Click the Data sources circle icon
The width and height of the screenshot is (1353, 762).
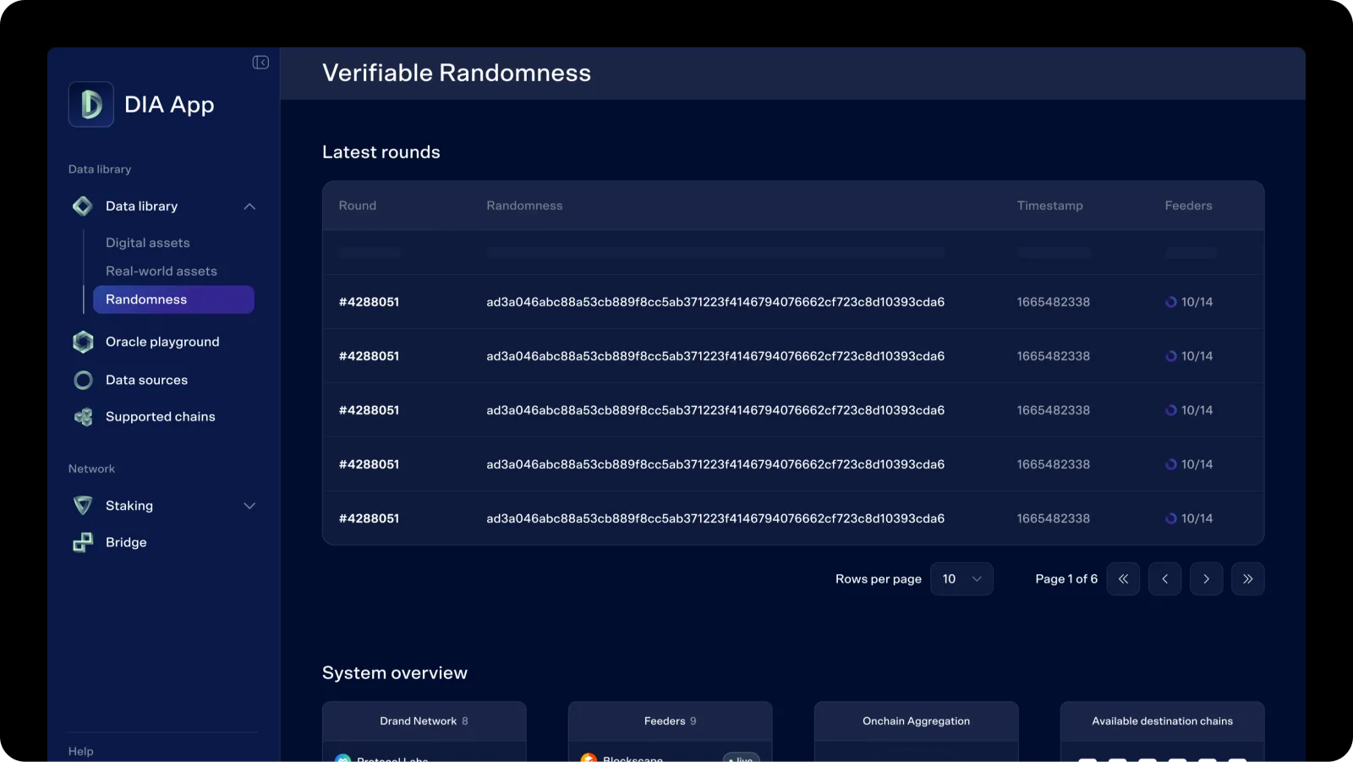tap(83, 381)
